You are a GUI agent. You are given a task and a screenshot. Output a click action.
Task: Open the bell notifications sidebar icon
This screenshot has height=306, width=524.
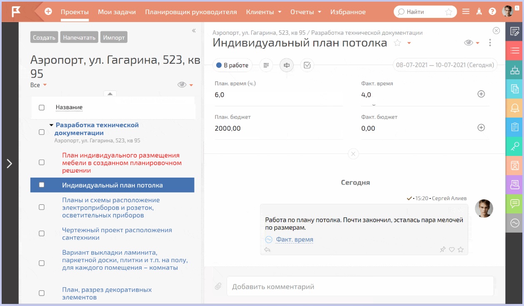click(x=514, y=108)
